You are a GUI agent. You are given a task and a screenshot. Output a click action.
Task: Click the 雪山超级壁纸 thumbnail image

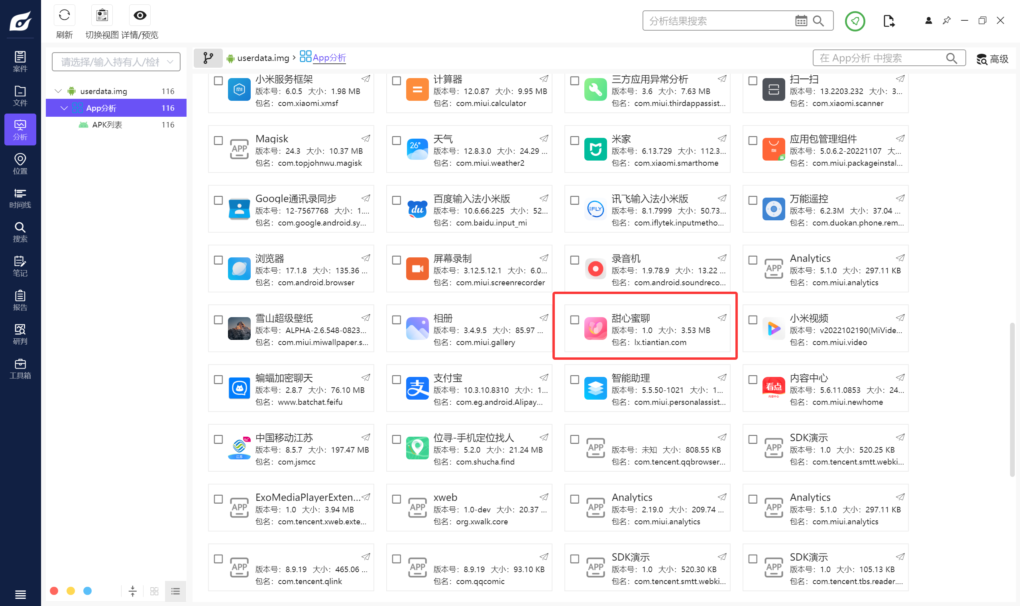pos(239,328)
